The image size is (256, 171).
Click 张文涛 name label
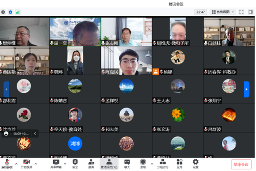tap(163, 129)
